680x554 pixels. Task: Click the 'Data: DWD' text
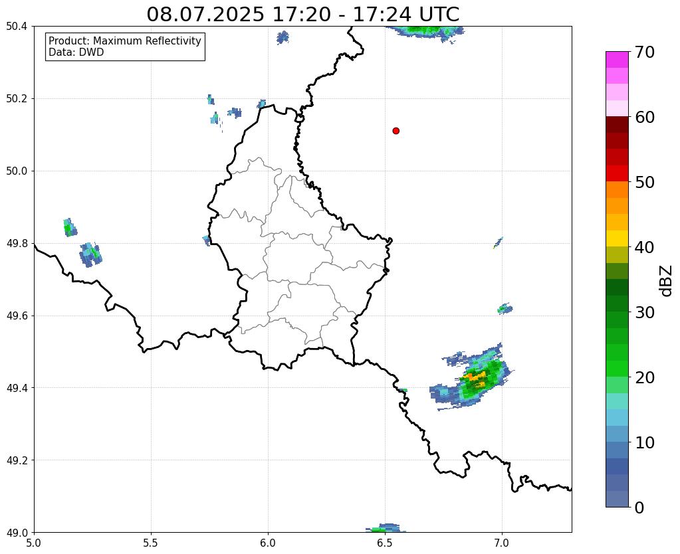[76, 52]
